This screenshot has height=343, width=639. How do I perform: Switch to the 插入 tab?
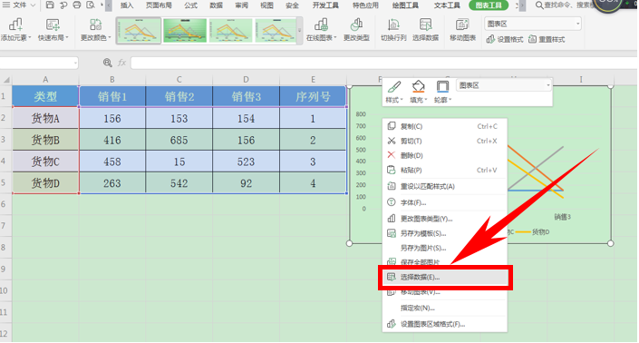(127, 5)
